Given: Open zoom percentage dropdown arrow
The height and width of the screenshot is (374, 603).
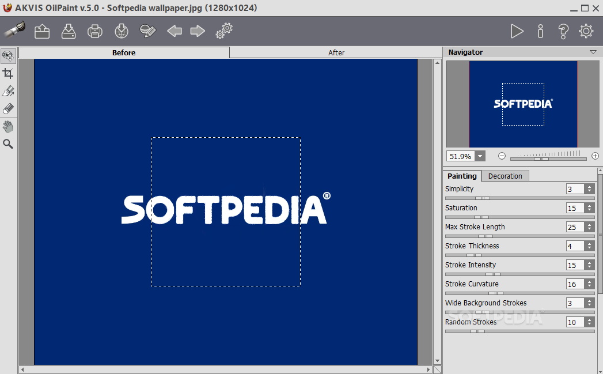Looking at the screenshot, I should [x=480, y=156].
